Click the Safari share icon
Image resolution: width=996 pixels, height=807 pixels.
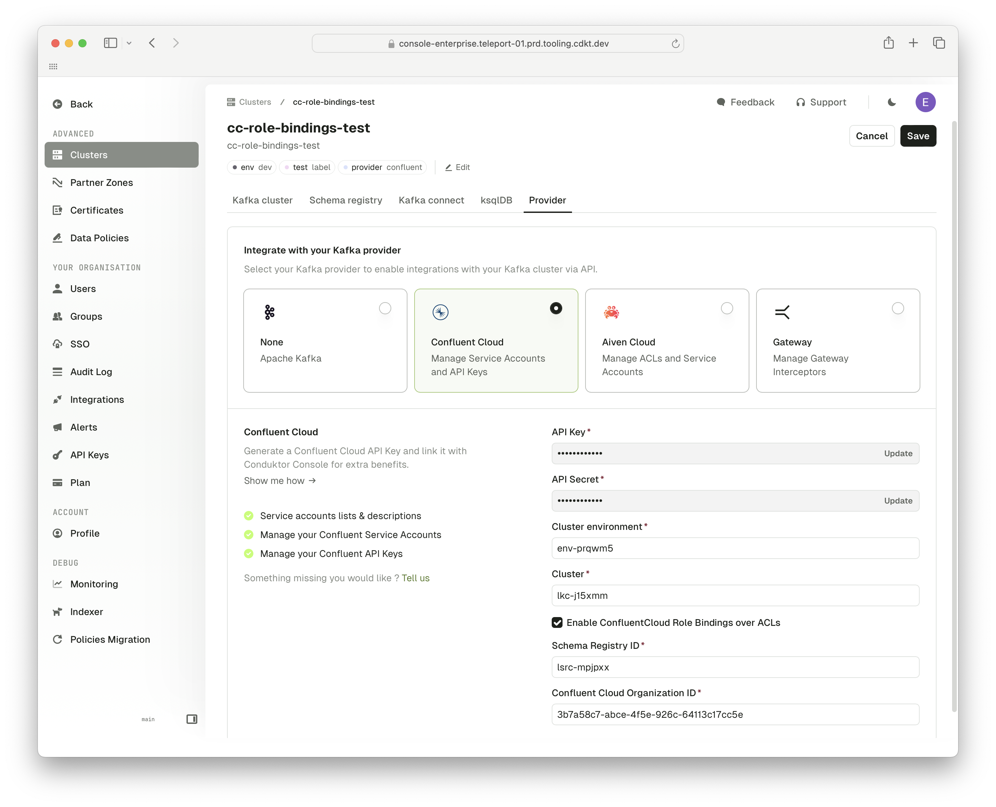click(x=888, y=43)
